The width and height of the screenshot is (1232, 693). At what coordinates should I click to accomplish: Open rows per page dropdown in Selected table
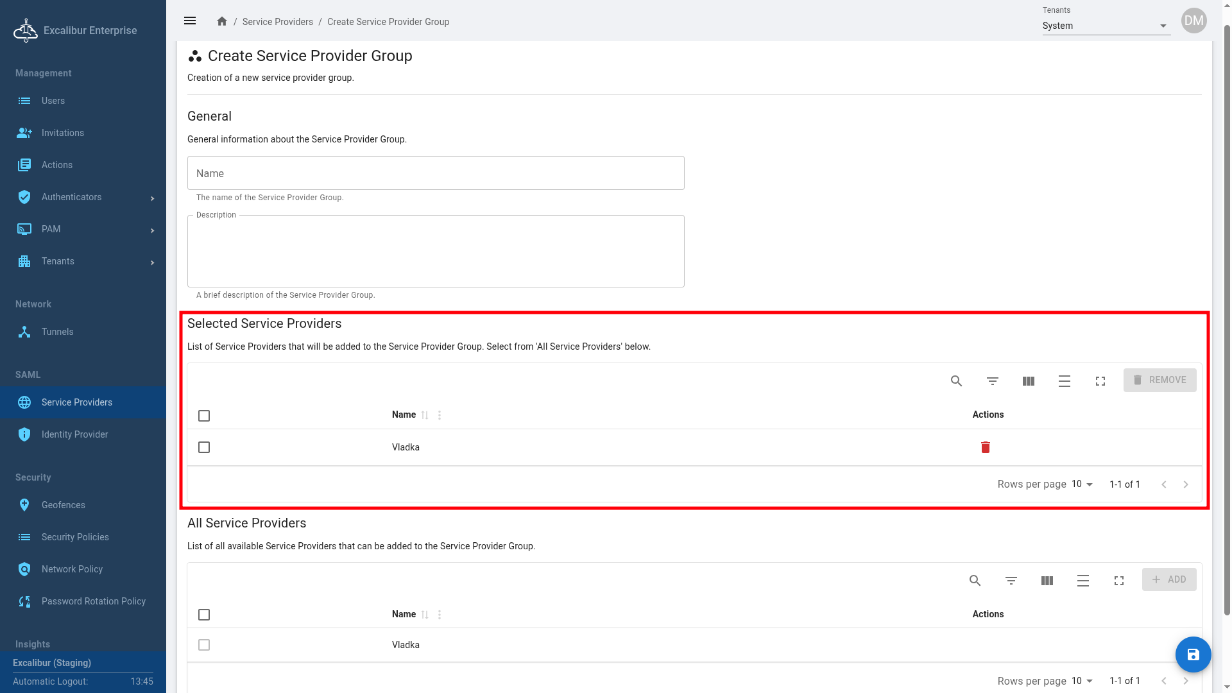(x=1082, y=484)
